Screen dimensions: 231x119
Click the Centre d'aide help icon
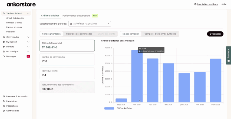pos(4,111)
